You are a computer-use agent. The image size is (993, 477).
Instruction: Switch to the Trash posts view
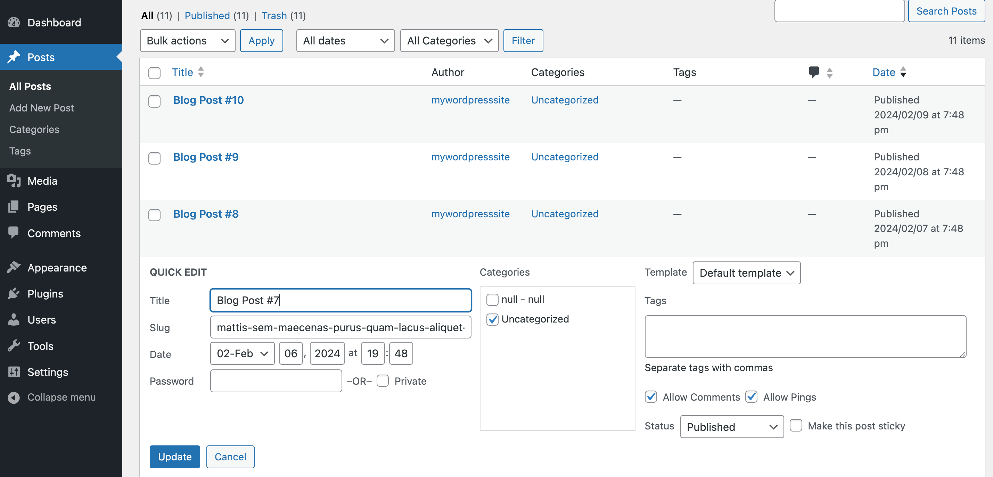pyautogui.click(x=274, y=15)
